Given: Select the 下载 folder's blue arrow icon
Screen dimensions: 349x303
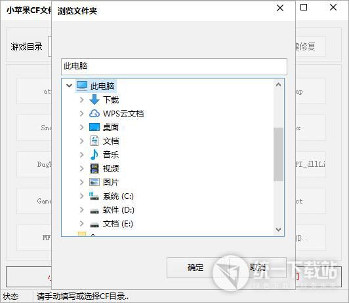Looking at the screenshot, I should click(94, 99).
